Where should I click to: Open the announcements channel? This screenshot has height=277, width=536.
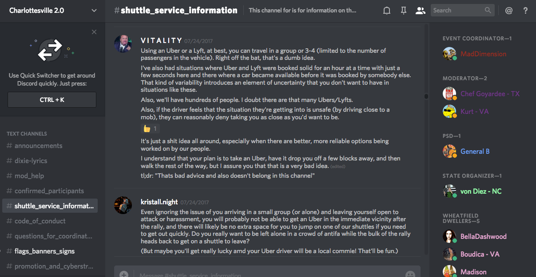click(x=38, y=146)
